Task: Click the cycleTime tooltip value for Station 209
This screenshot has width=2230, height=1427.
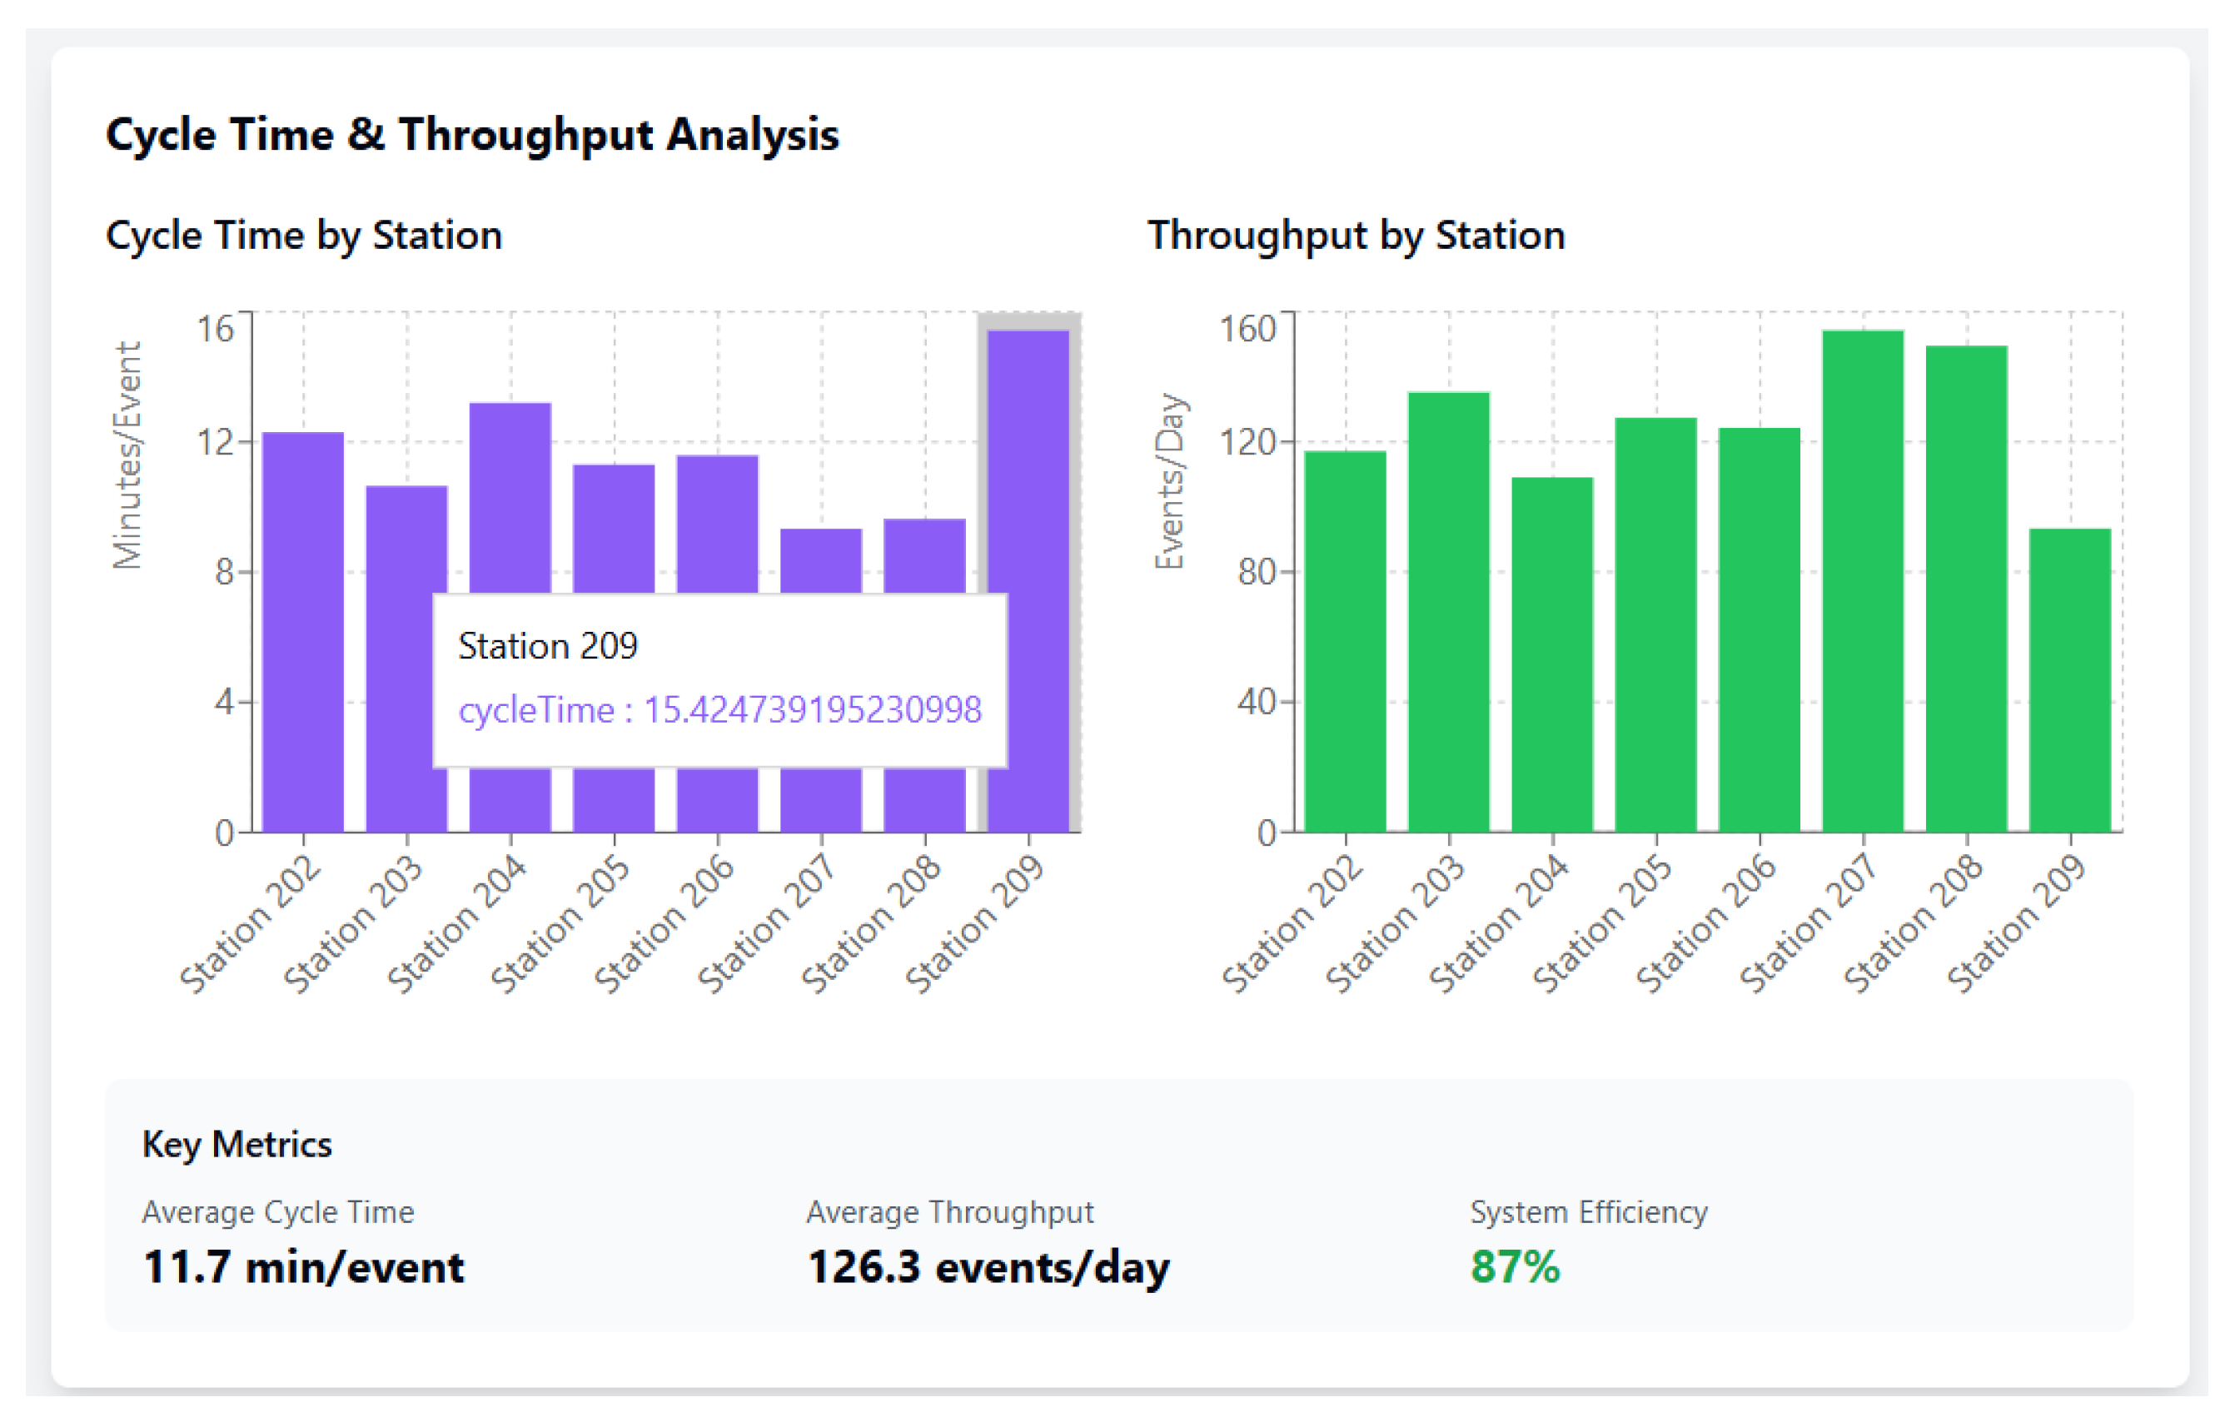Action: 719,711
